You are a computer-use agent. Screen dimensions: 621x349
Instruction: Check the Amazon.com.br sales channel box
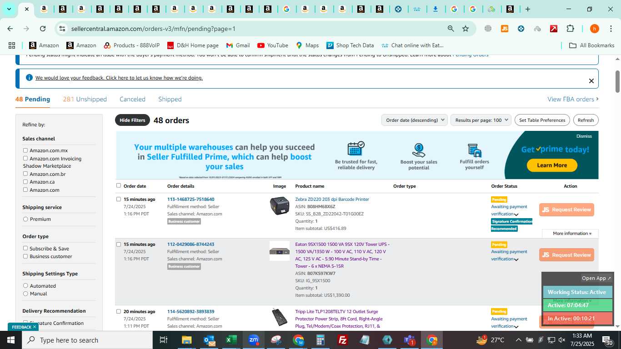(25, 174)
